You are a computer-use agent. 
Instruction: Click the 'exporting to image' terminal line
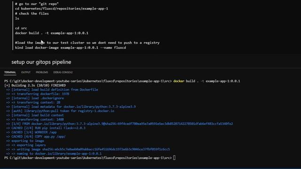(25, 141)
